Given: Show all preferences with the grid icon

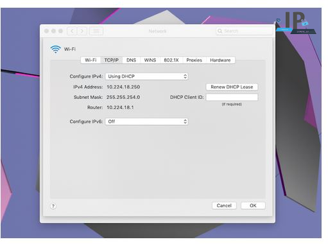Looking at the screenshot, I should (x=96, y=31).
